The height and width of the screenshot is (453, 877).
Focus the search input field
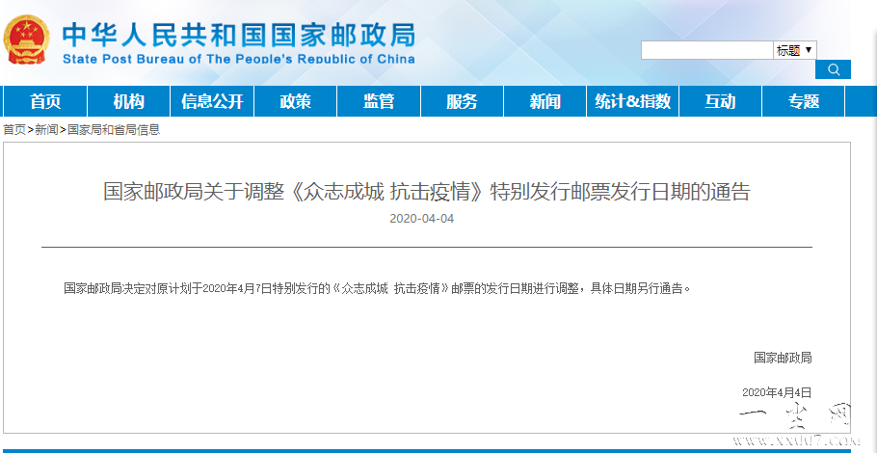[x=707, y=50]
